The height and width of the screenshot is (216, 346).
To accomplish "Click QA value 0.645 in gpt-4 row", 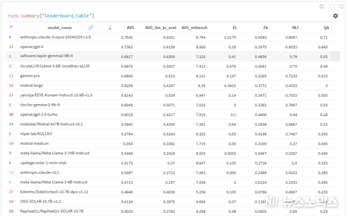I will [x=323, y=47].
